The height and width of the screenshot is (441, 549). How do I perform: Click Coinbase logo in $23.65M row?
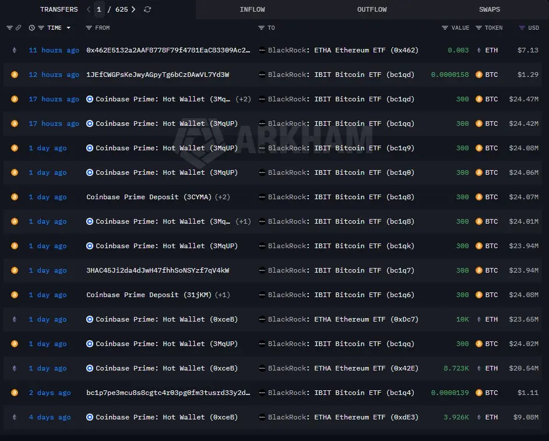pyautogui.click(x=90, y=319)
